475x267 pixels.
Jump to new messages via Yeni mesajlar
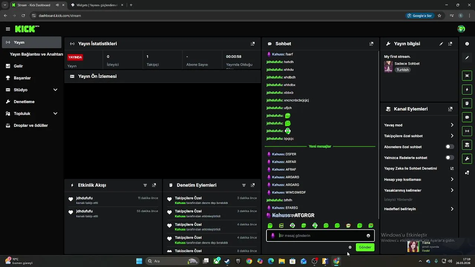coord(320,146)
